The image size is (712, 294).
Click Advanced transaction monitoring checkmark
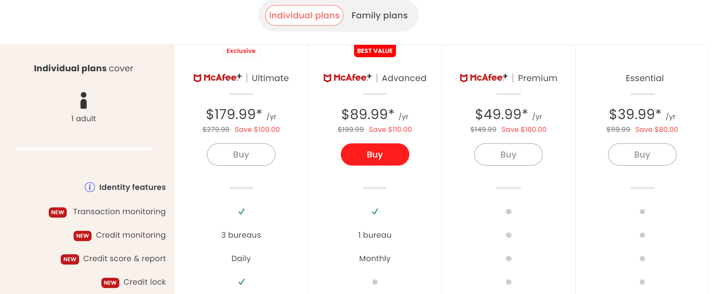(x=375, y=211)
